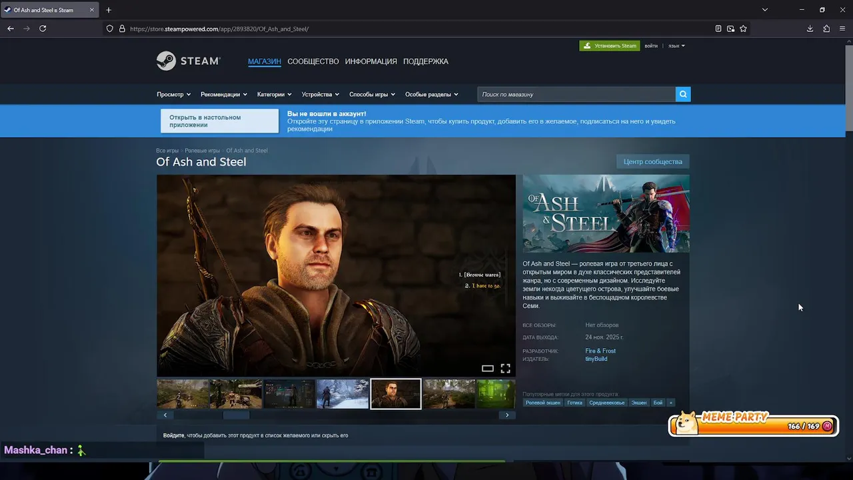
Task: Open the язык language dropdown
Action: pos(676,46)
